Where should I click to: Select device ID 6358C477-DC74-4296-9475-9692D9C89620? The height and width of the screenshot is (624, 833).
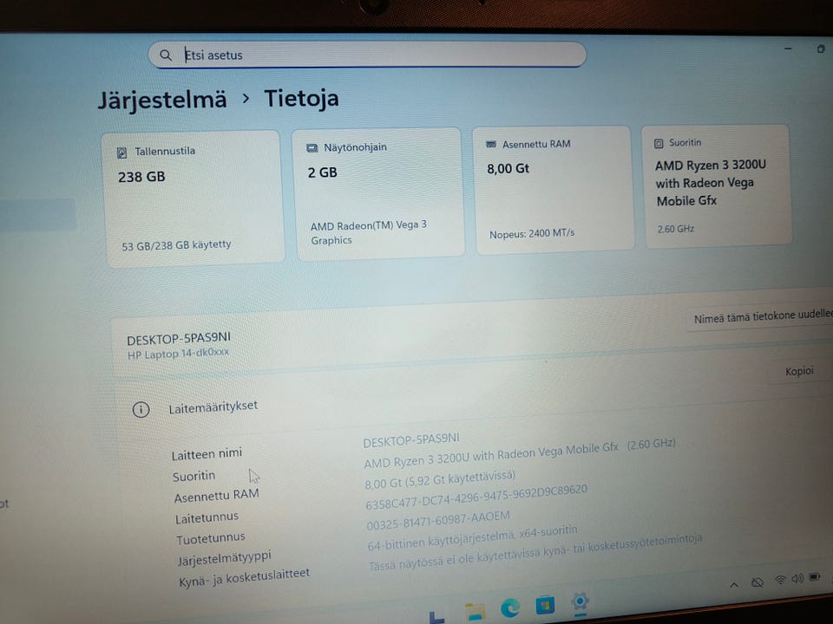(x=476, y=497)
